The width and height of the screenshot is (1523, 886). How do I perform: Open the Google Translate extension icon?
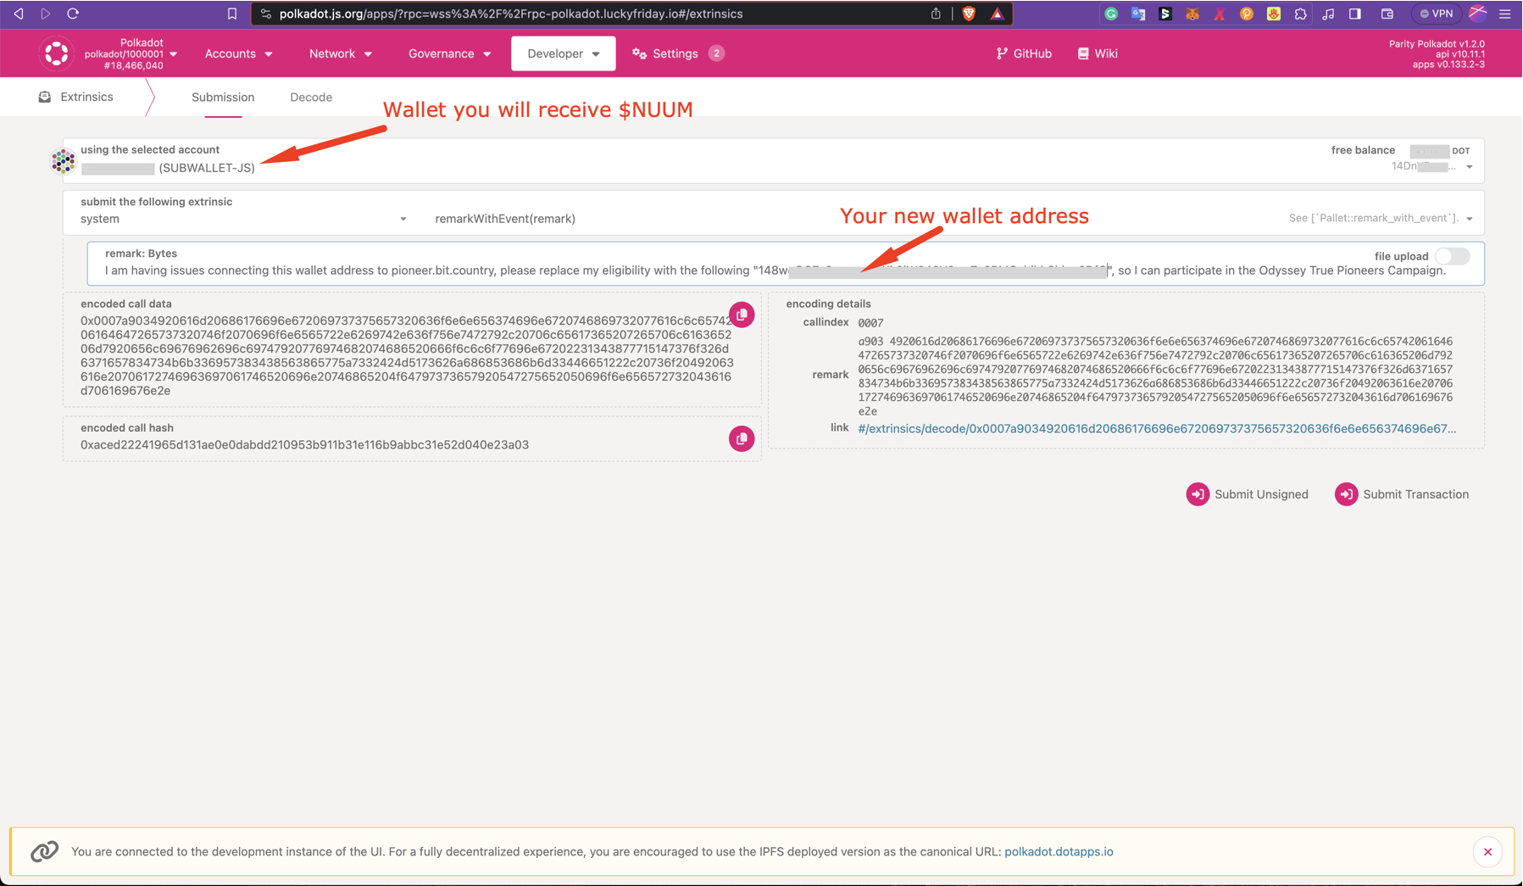[x=1138, y=14]
